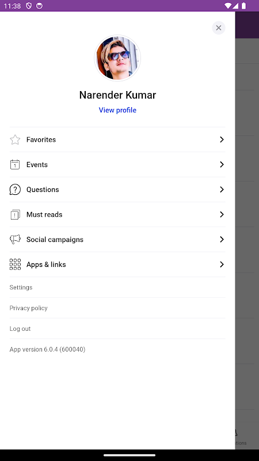The height and width of the screenshot is (461, 259).
Task: Open the Privacy policy link
Action: click(28, 308)
